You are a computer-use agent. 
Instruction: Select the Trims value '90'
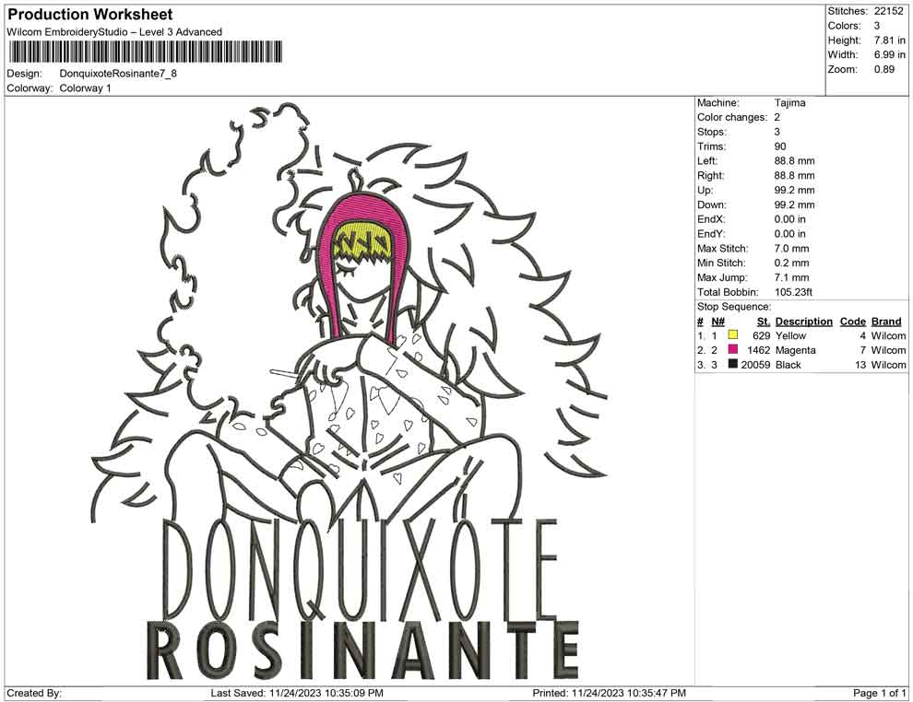pyautogui.click(x=780, y=146)
